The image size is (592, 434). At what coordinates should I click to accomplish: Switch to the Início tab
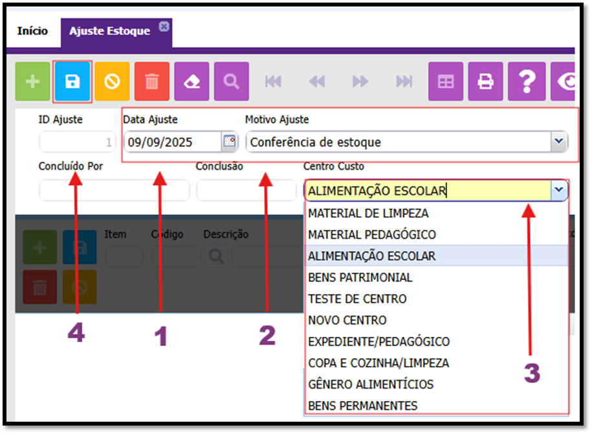pyautogui.click(x=32, y=31)
